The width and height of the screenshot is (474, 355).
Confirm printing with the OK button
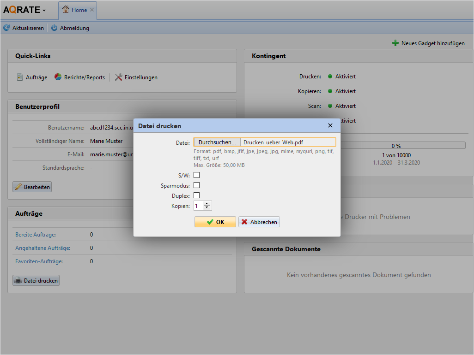coord(215,222)
